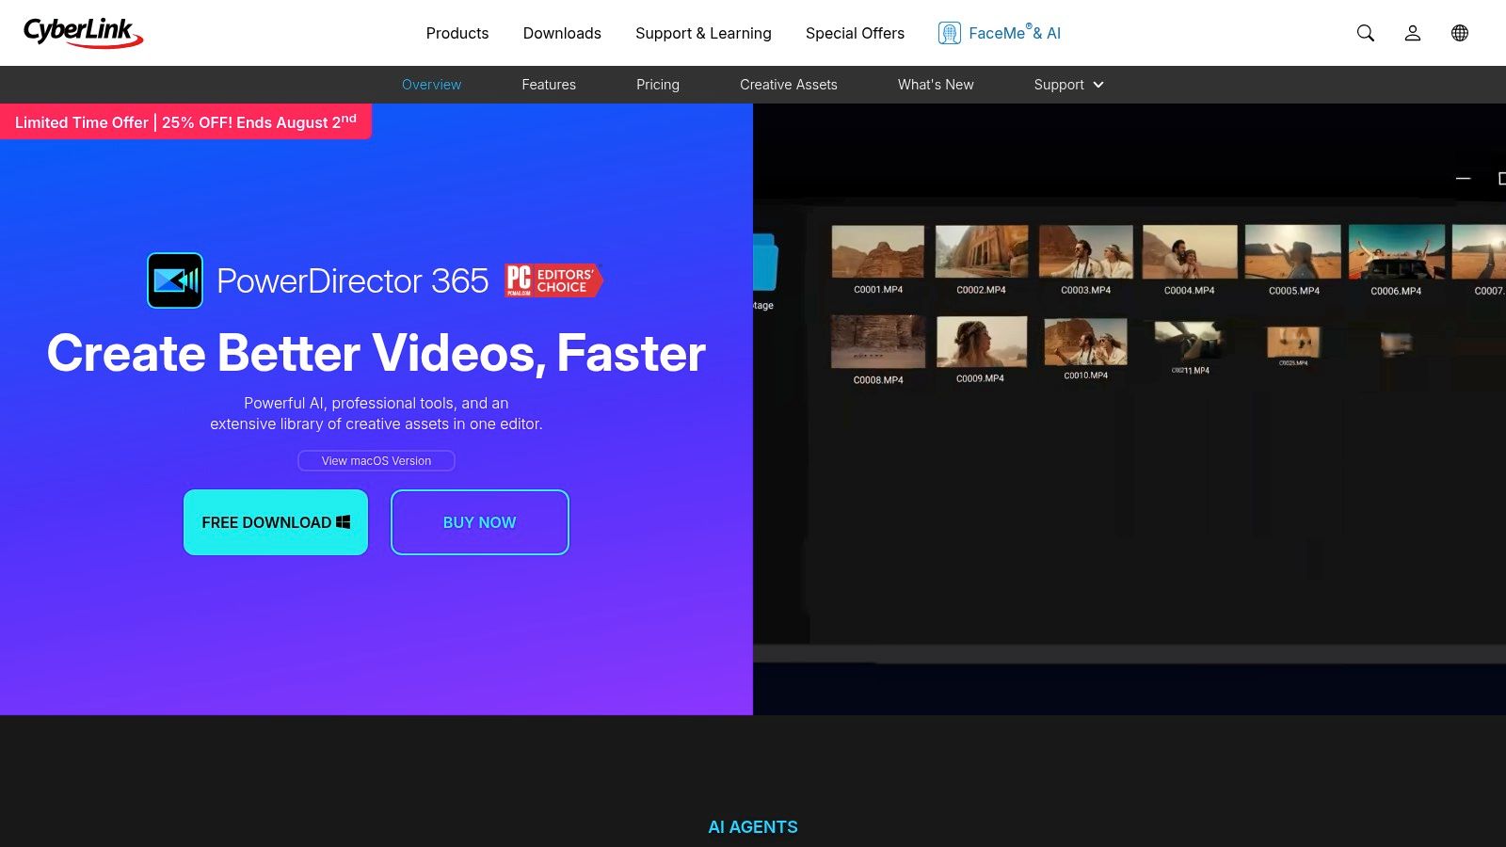Open the Support & Learning menu
Screen dimensions: 1506x847
point(703,33)
